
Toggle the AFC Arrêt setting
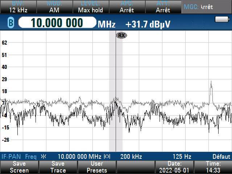coord(127,7)
